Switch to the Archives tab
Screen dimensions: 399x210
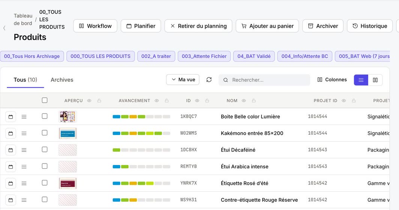(62, 79)
